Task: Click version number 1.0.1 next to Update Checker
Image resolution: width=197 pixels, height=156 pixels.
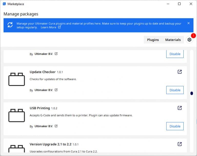Action: tap(60, 72)
